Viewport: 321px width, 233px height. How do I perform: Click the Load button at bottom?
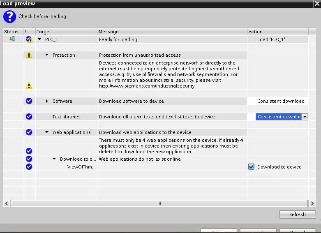tap(258, 231)
